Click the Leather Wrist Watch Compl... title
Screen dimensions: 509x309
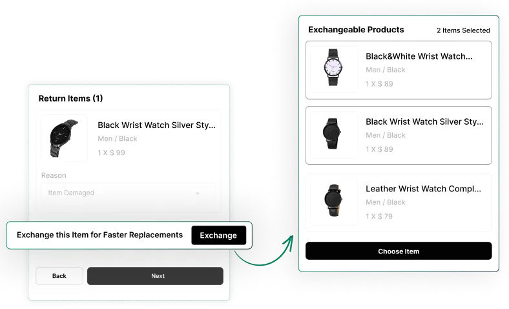pos(423,189)
